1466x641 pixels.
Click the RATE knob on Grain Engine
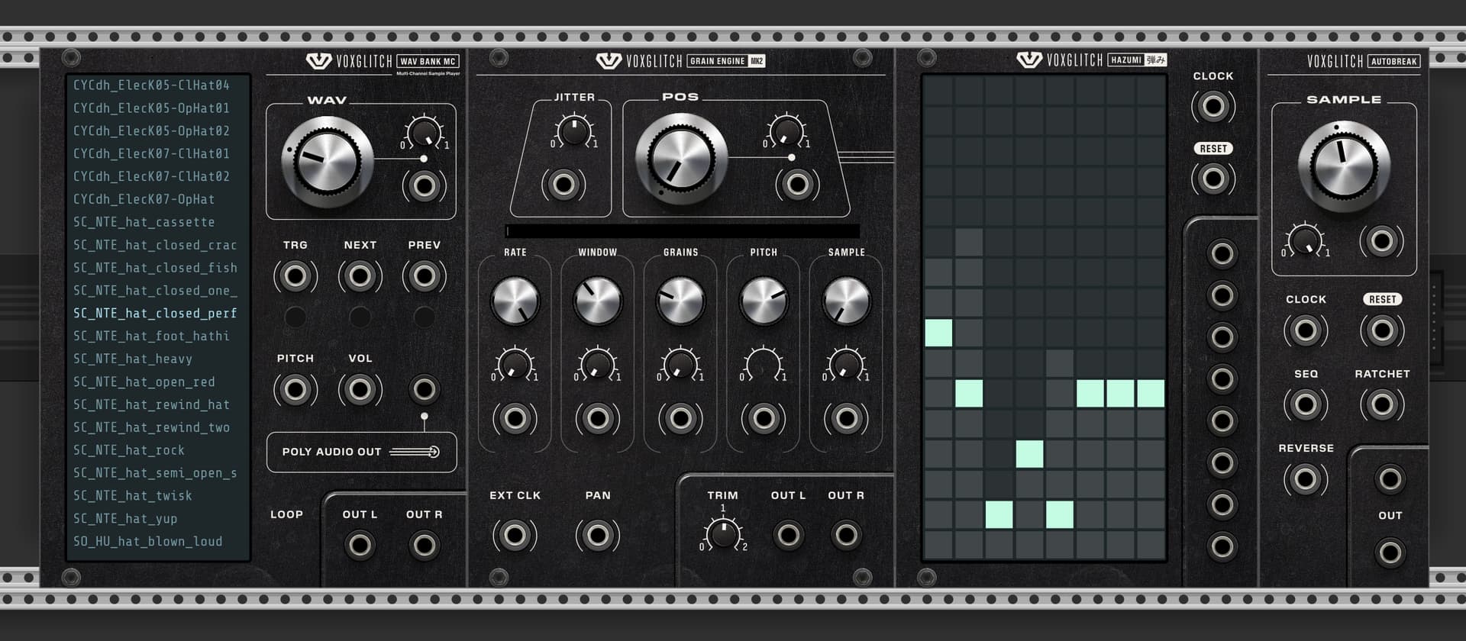click(x=515, y=301)
